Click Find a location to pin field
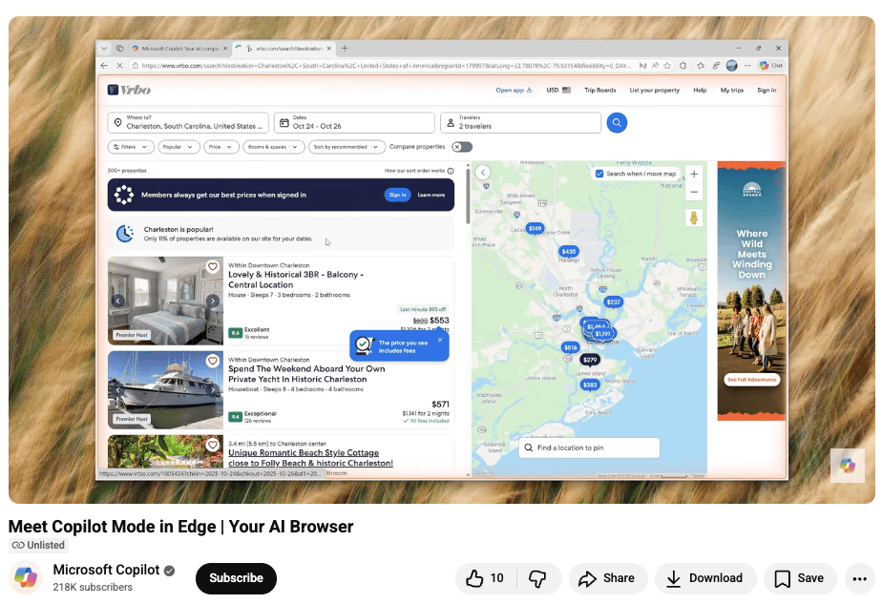The width and height of the screenshot is (882, 604). click(589, 448)
